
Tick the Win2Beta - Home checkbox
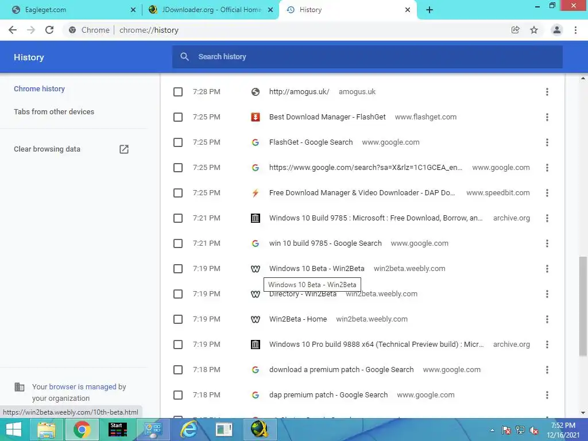178,319
